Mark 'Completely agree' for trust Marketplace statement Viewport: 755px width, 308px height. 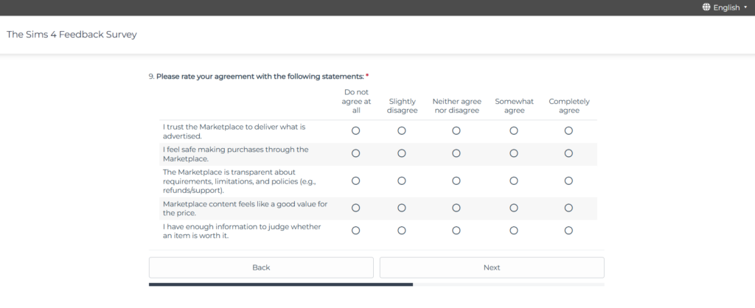click(x=568, y=131)
